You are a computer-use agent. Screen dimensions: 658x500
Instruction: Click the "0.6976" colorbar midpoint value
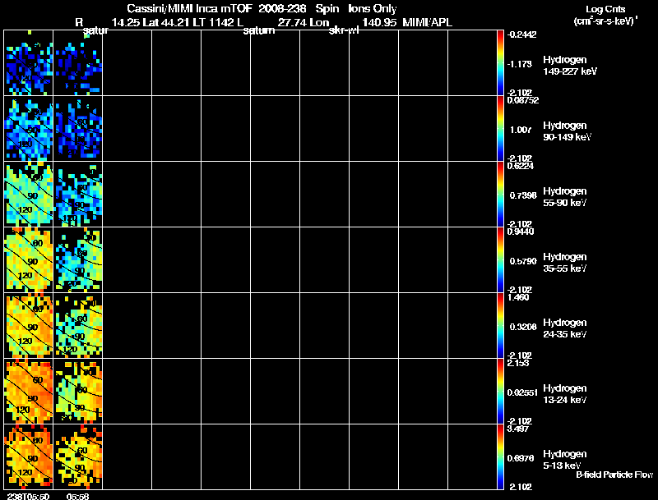[521, 458]
